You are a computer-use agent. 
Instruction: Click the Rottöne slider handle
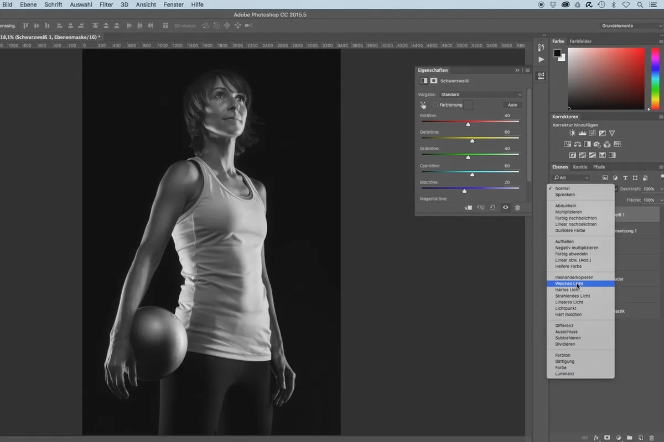pos(468,124)
